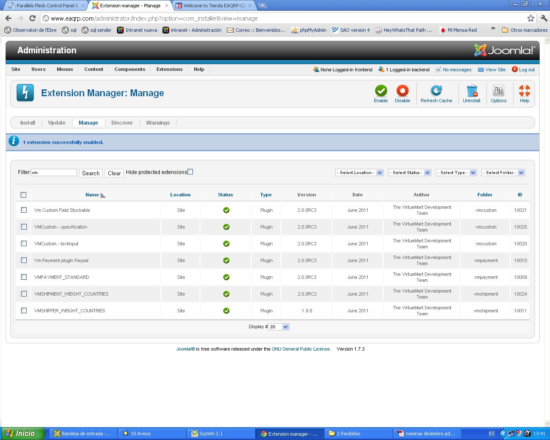550x440 pixels.
Task: Open the phpMyAdmin bookmark
Action: pyautogui.click(x=309, y=30)
